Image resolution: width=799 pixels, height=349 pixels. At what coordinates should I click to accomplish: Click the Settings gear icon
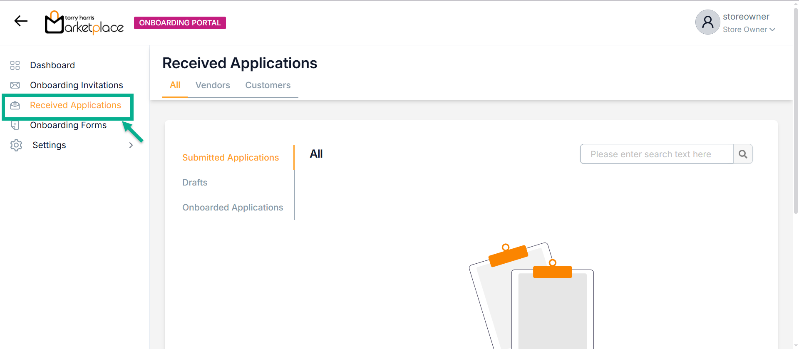(16, 145)
